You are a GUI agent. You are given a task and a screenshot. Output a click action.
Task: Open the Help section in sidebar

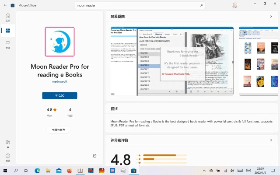click(8, 157)
